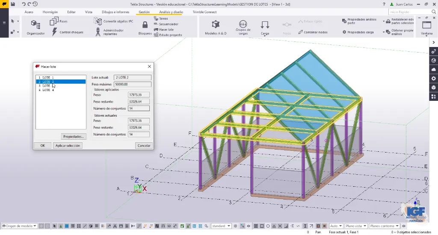Open the gear settings icon in side pane
438x235 pixels.
click(x=434, y=79)
